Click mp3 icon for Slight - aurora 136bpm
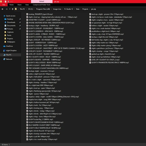Image resolution: width=146 pixels, height=146 pixels. point(27,94)
